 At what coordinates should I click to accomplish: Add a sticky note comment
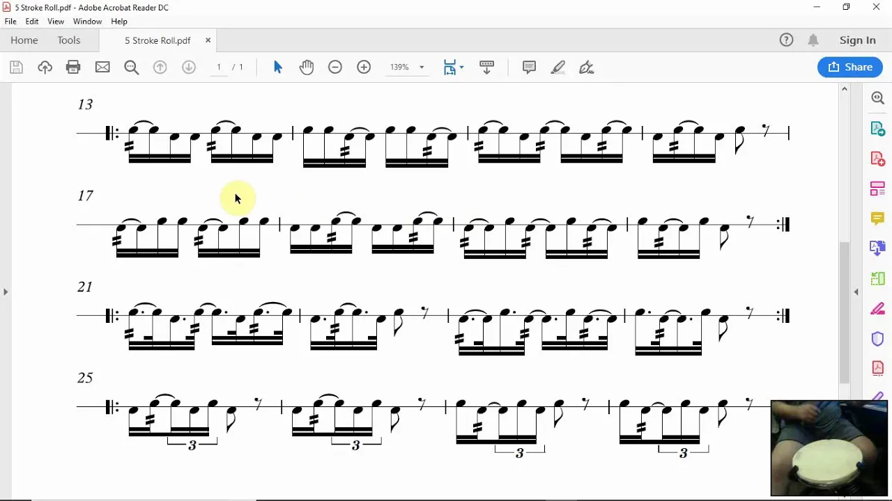click(530, 67)
